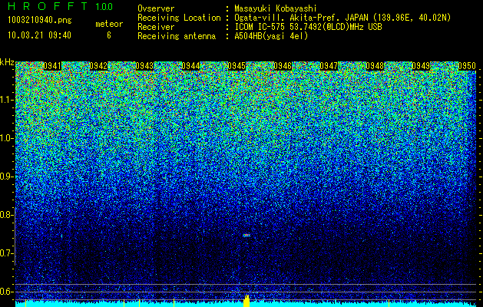Click the HROFFT 1.0.0 title text
This screenshot has width=483, height=307.
[x=61, y=6]
